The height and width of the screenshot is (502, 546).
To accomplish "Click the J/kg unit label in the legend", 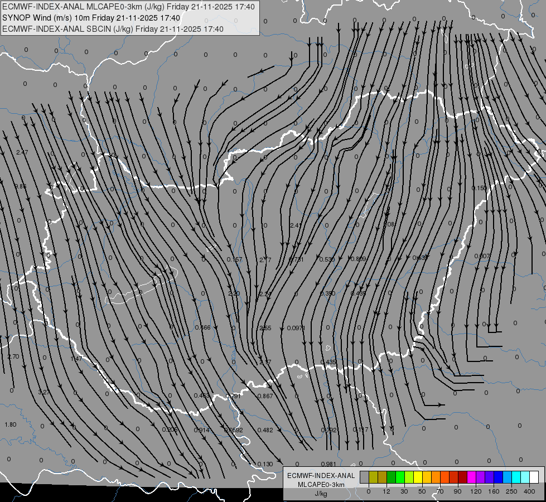I will pyautogui.click(x=321, y=494).
